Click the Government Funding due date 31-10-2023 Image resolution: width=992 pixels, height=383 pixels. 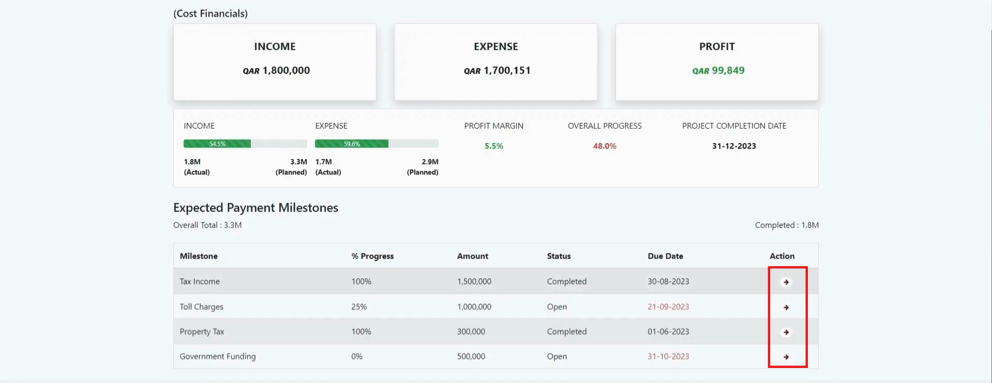(668, 357)
